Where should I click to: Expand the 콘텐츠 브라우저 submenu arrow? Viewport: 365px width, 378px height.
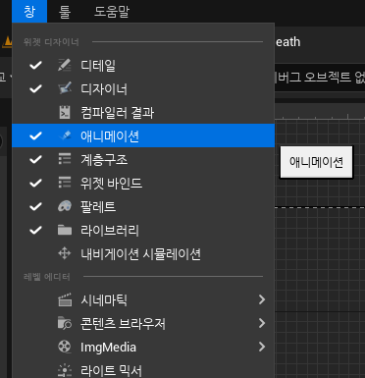(262, 323)
